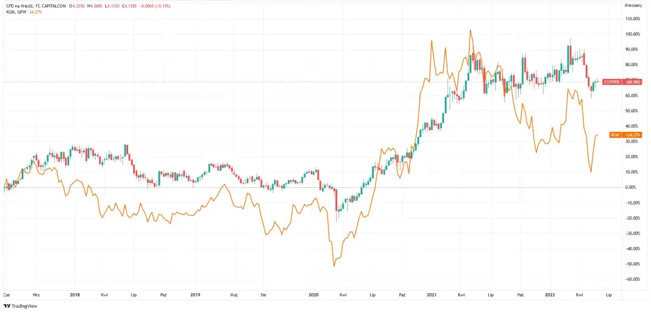
Task: Click the 110.00% level on price scale
Action: pos(632,19)
